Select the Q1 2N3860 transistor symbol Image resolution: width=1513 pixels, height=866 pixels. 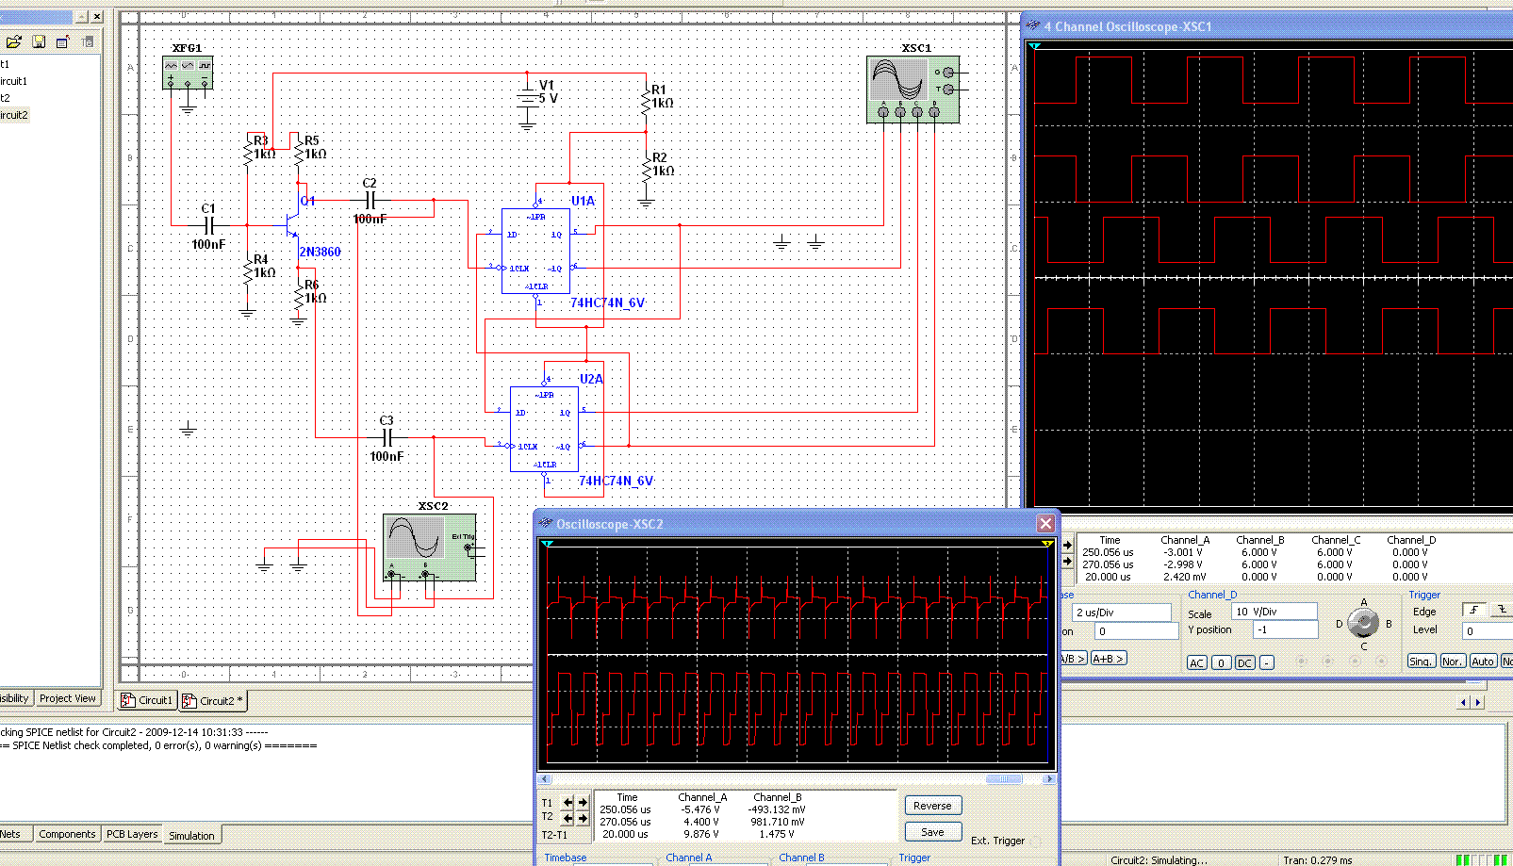[x=292, y=224]
